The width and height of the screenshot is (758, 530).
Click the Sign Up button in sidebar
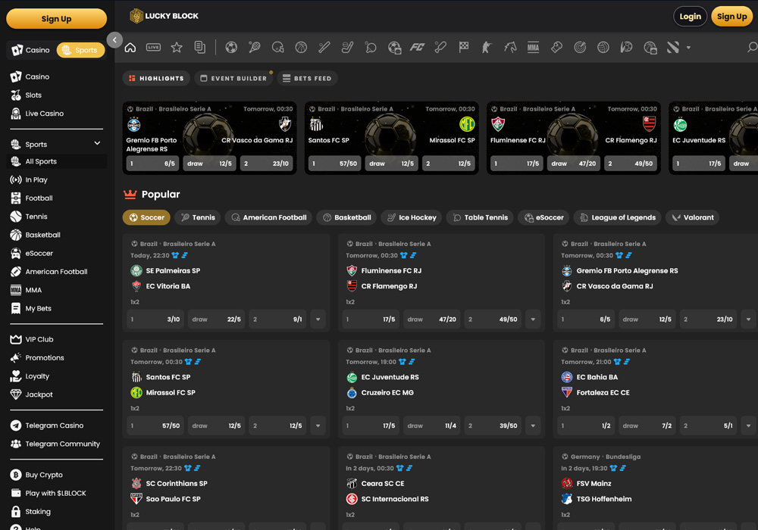pos(56,19)
